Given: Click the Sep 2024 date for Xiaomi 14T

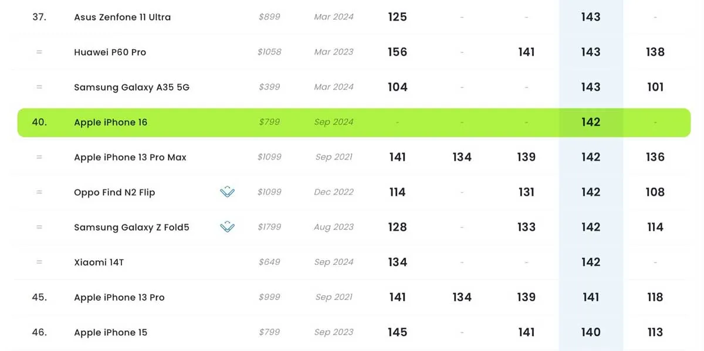Looking at the screenshot, I should 334,262.
